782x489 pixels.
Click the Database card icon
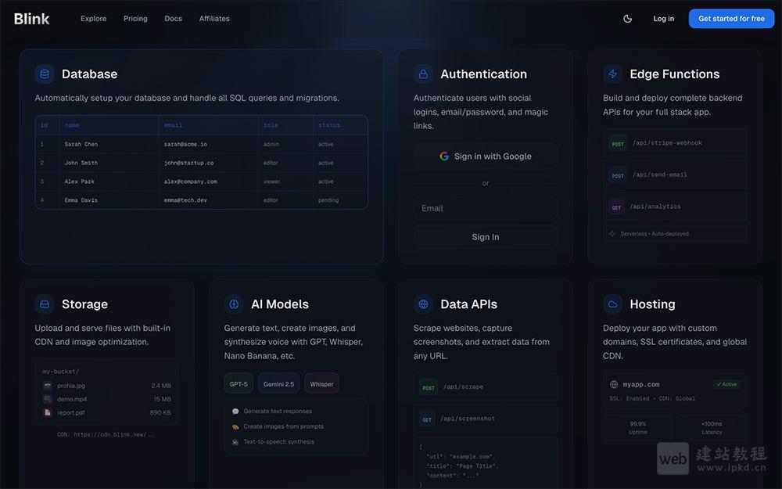point(45,74)
